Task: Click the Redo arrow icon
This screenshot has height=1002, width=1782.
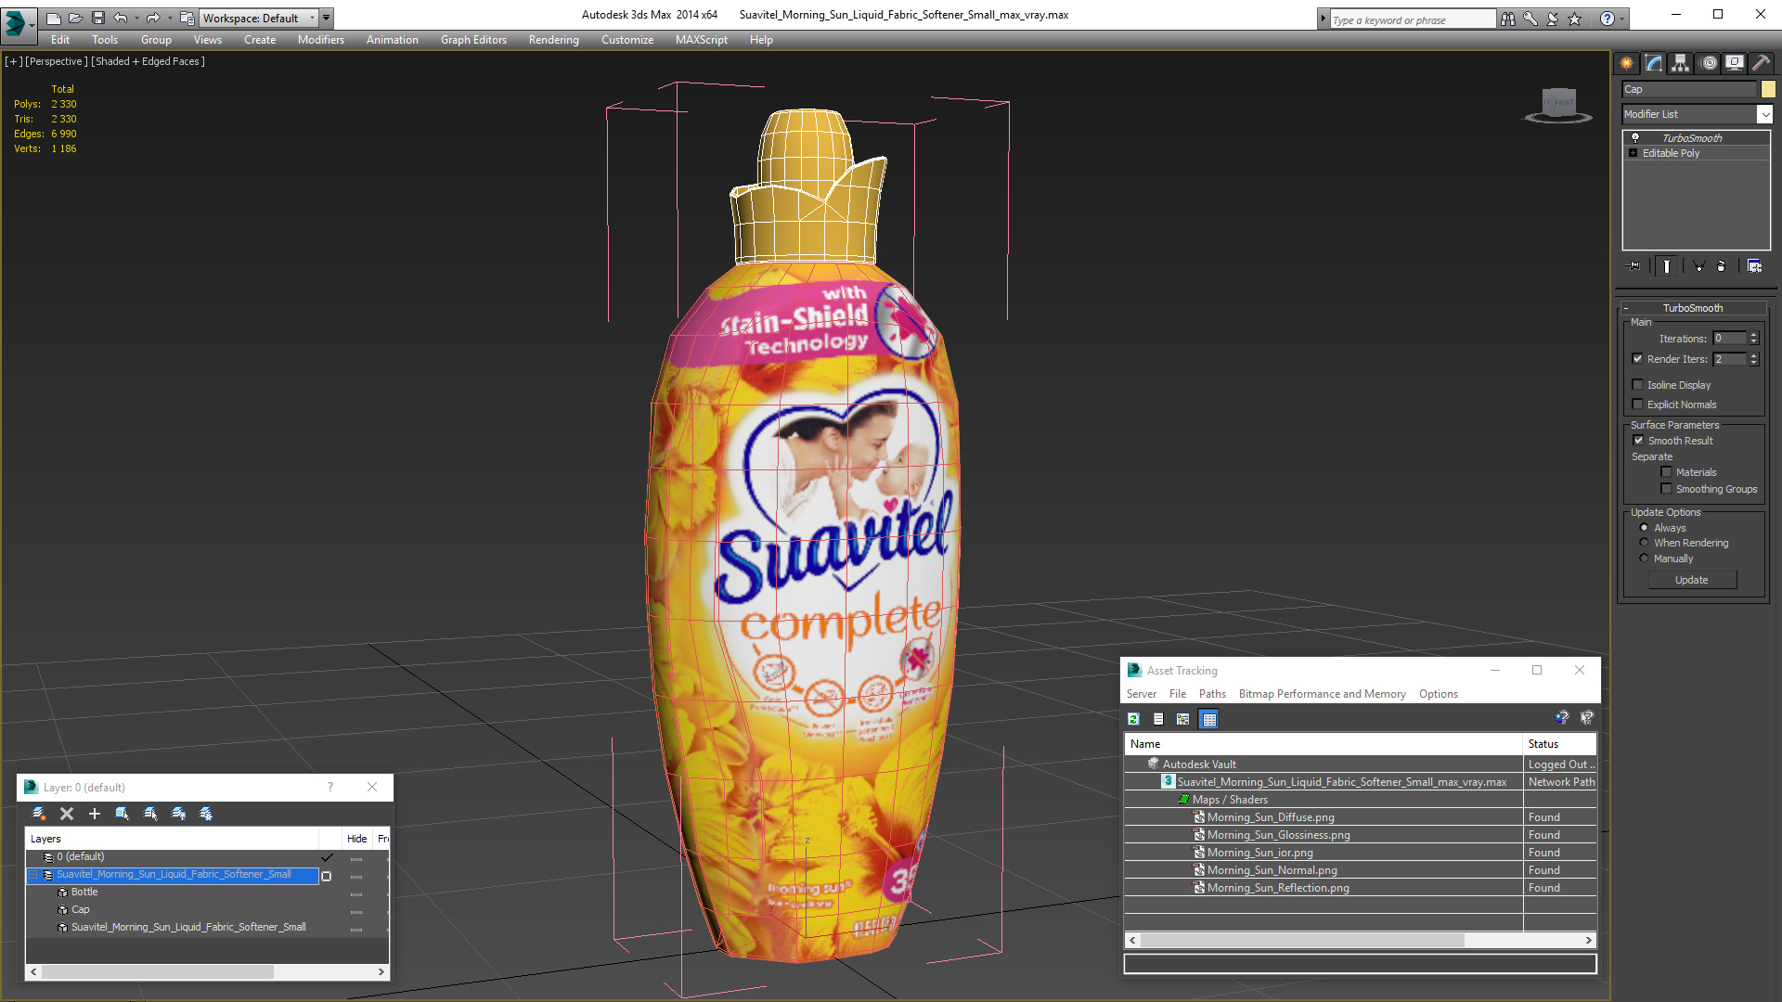Action: coord(153,18)
